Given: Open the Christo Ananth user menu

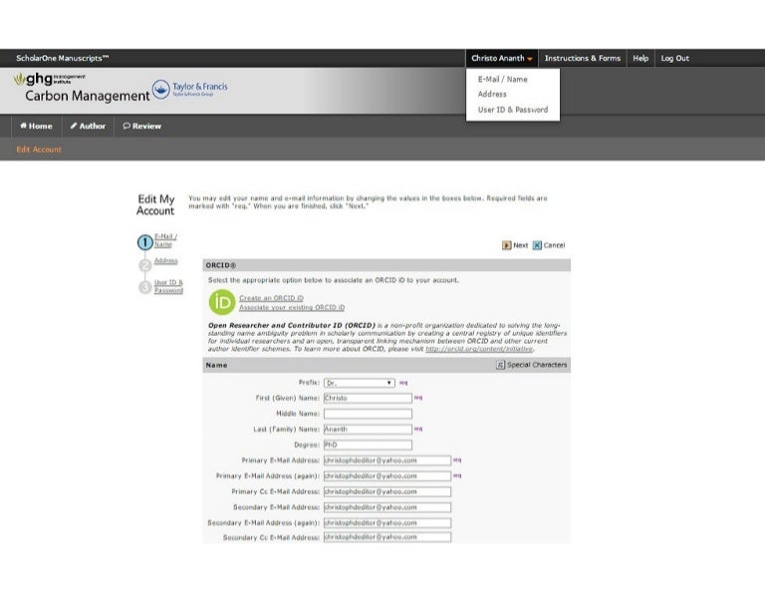Looking at the screenshot, I should pos(502,59).
